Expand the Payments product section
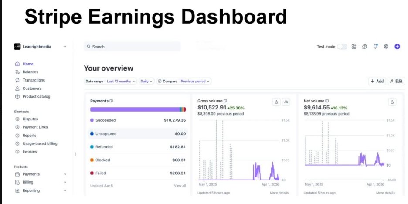 pos(65,174)
